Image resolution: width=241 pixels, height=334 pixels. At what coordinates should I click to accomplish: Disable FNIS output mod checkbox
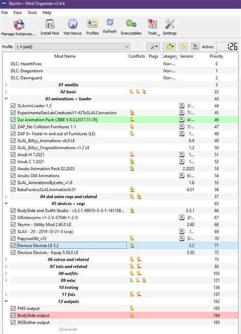click(x=13, y=308)
